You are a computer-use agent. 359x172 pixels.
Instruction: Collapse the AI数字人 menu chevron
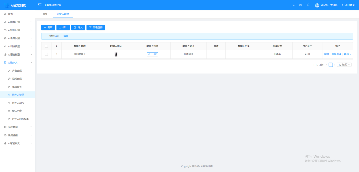pyautogui.click(x=31, y=63)
